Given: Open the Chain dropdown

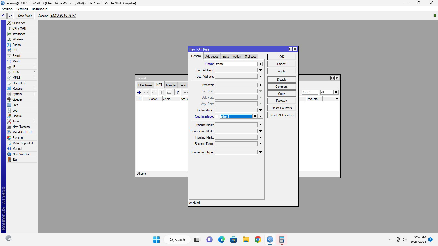Looking at the screenshot, I should click(260, 64).
